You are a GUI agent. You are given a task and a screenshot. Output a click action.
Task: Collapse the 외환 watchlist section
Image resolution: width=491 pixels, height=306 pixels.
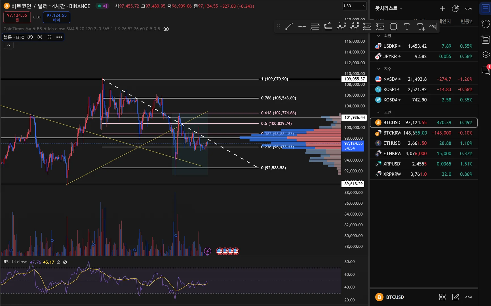point(378,36)
